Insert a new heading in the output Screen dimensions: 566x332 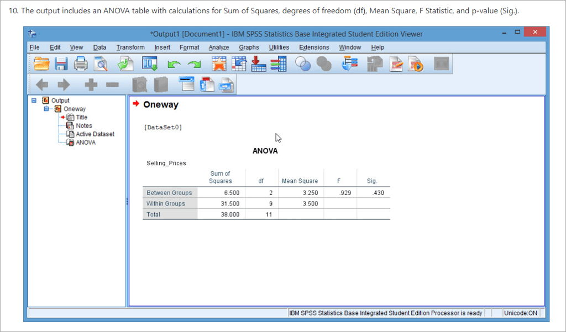pos(186,84)
